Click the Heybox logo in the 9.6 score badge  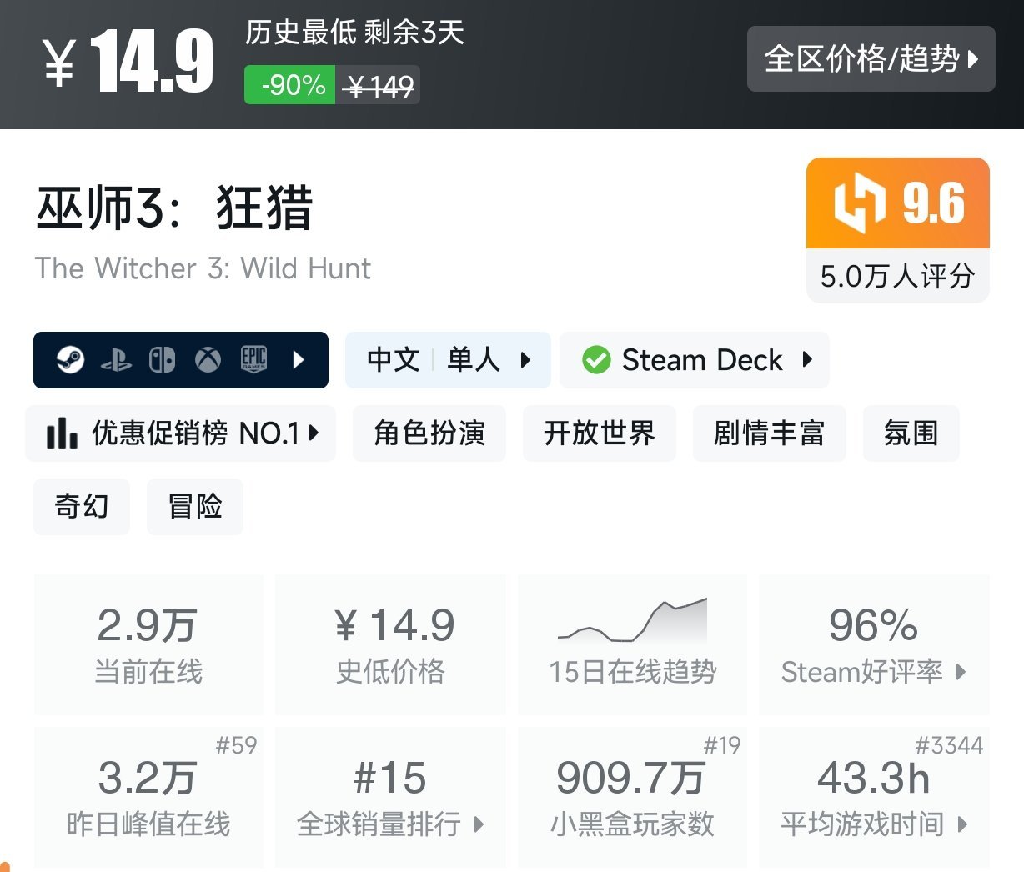click(859, 203)
